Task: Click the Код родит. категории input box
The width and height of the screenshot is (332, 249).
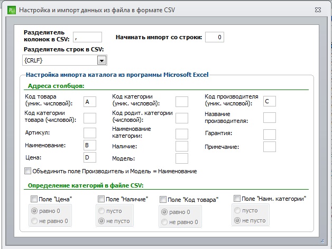Action: [x=182, y=118]
